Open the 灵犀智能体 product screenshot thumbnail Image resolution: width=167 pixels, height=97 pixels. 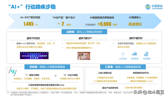click(84, 56)
